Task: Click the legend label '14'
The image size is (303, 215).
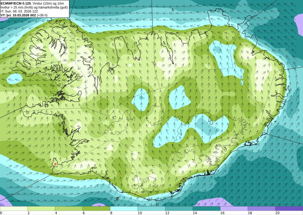Action: click(195, 213)
